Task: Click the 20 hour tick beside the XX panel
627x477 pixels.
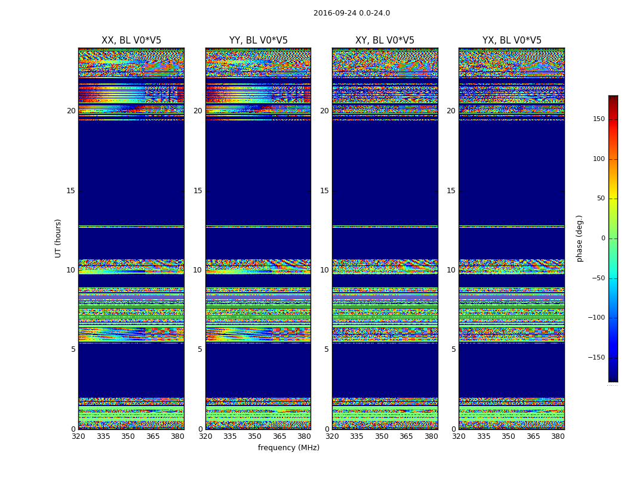Action: click(71, 111)
